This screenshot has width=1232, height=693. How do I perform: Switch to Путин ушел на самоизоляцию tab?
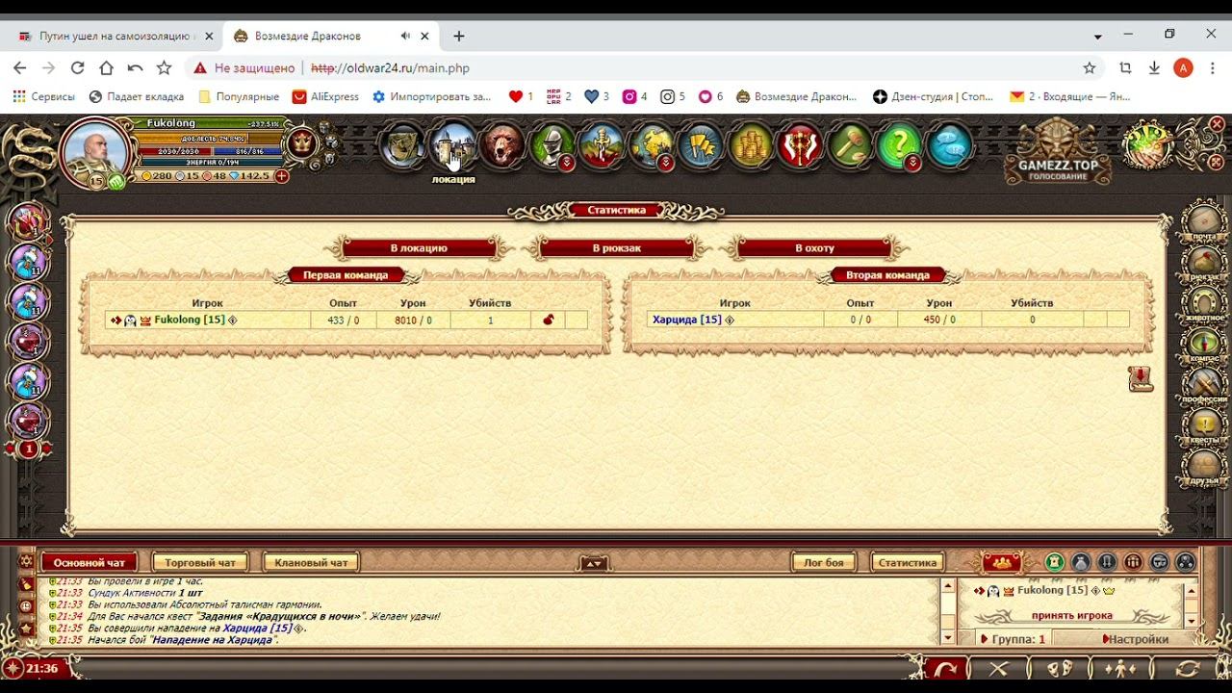click(x=115, y=36)
